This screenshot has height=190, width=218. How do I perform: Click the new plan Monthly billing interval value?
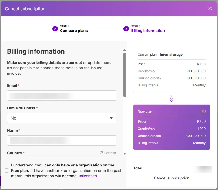click(x=199, y=143)
